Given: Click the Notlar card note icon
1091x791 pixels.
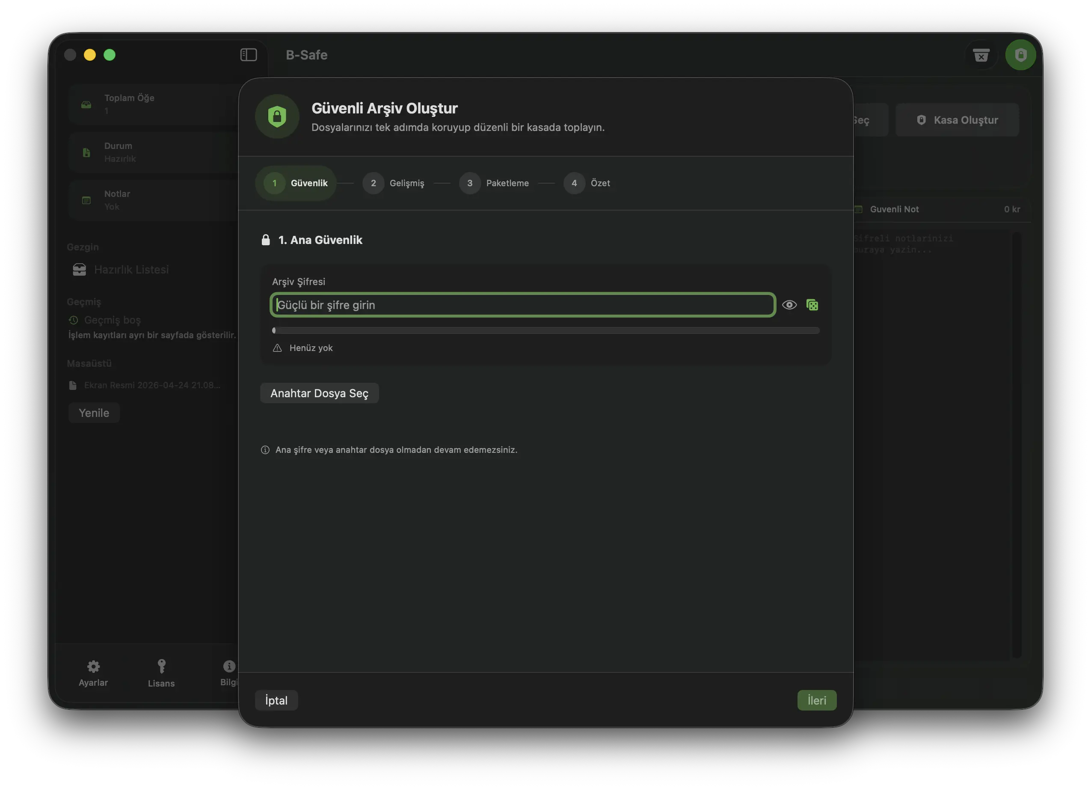Looking at the screenshot, I should pyautogui.click(x=86, y=201).
